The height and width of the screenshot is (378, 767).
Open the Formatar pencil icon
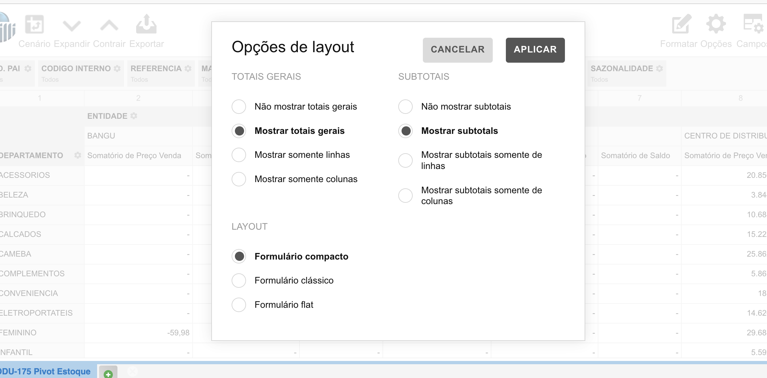click(x=681, y=24)
